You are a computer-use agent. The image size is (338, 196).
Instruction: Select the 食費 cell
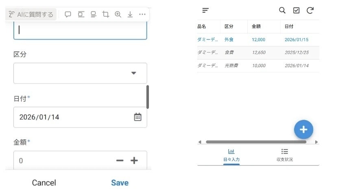(x=229, y=53)
